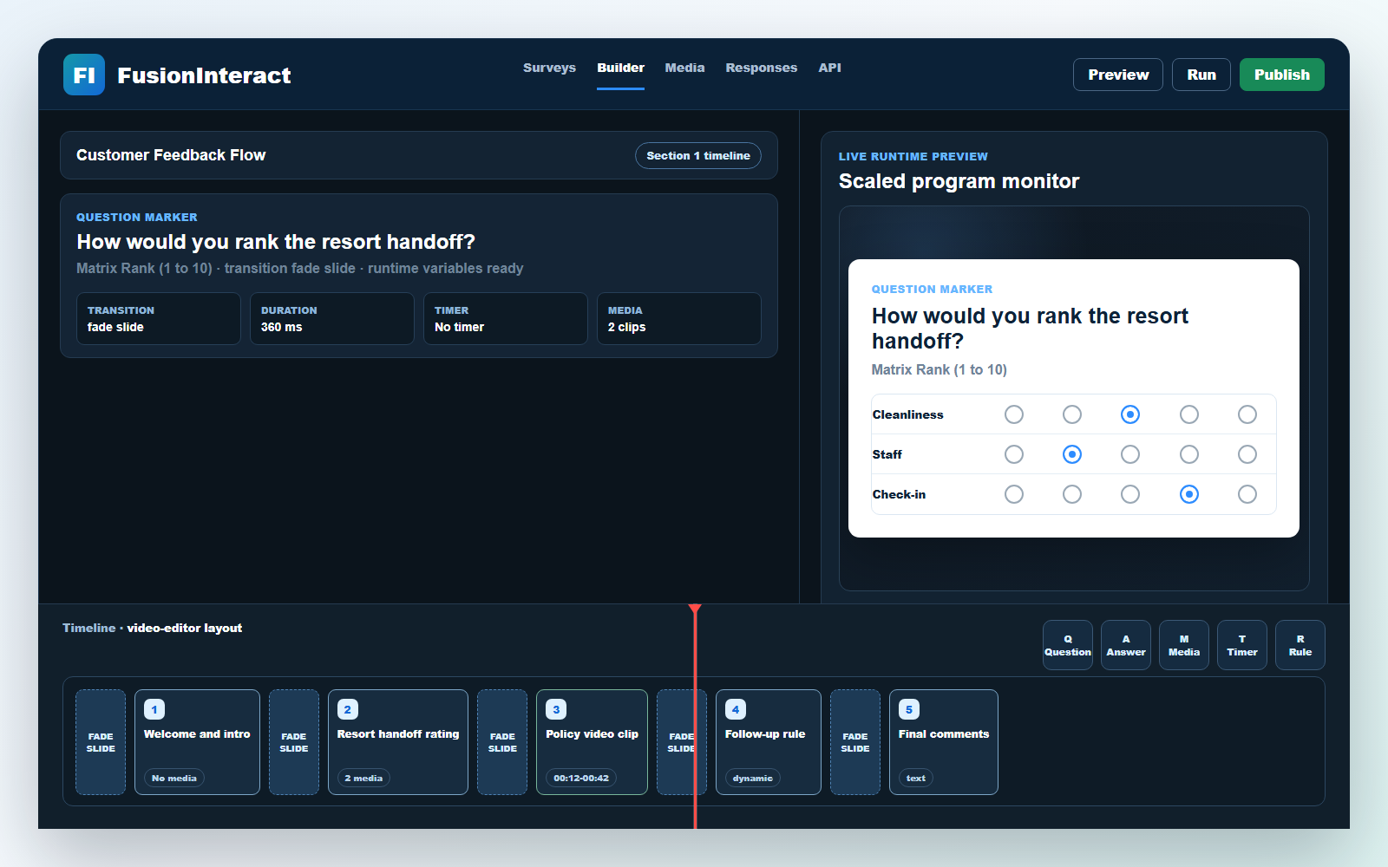Viewport: 1388px width, 867px height.
Task: Select the Resort handoff rating timeline clip
Action: [x=398, y=742]
